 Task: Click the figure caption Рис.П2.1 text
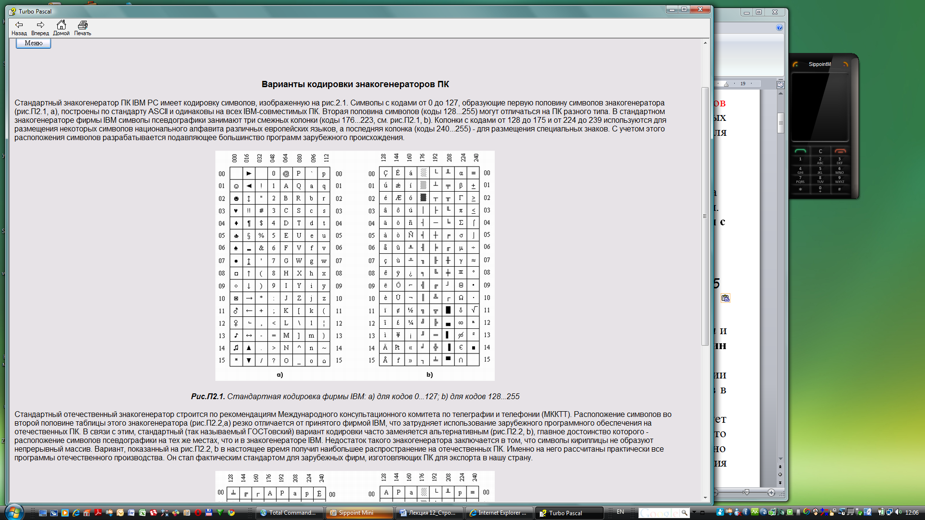[x=355, y=396]
